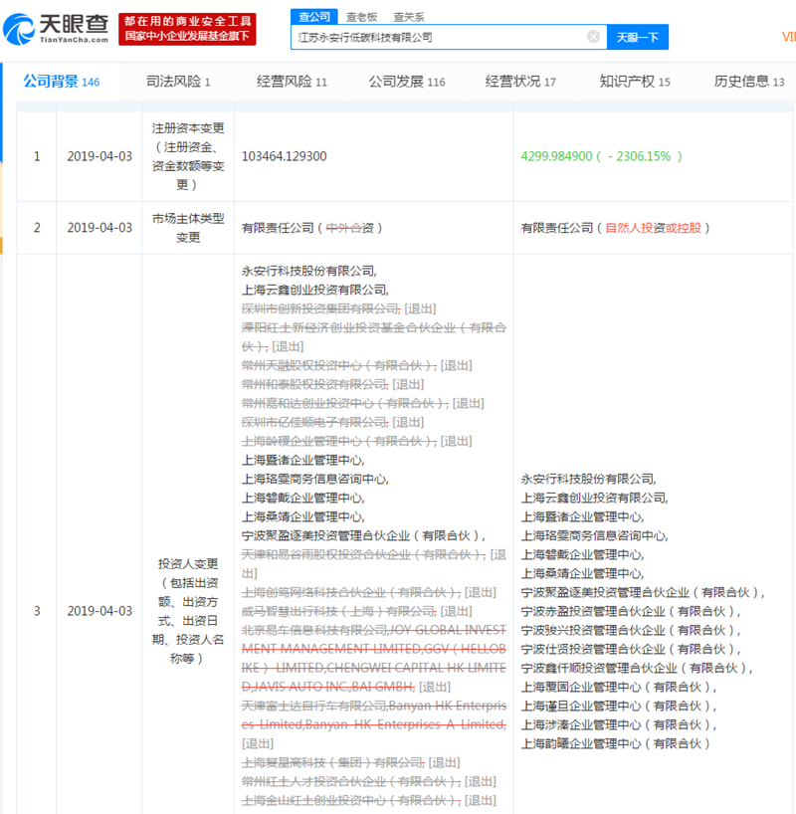Click date 2019-04-03 in row 2
Viewport: 796px width, 814px height.
coord(99,228)
